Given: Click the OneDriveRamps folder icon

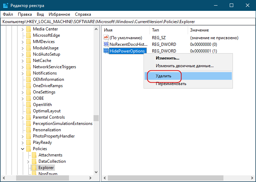Looking at the screenshot, I should pyautogui.click(x=28, y=86).
